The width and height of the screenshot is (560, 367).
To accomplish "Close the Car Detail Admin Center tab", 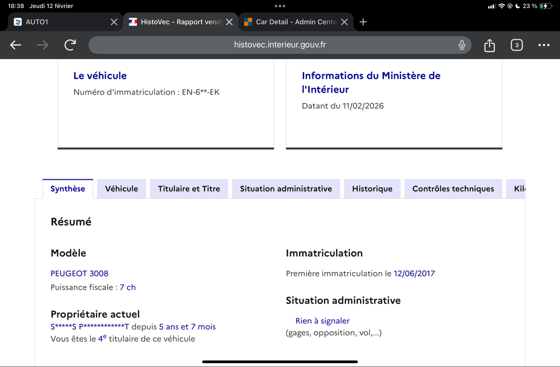I will tap(344, 22).
